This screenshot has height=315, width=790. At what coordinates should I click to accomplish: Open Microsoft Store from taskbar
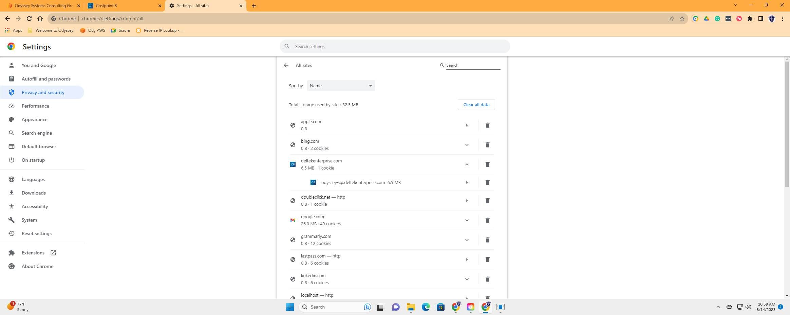click(x=440, y=307)
